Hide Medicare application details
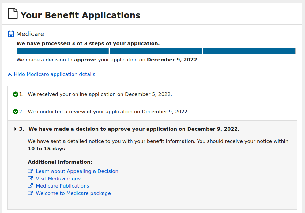The height and width of the screenshot is (213, 305). 55,75
